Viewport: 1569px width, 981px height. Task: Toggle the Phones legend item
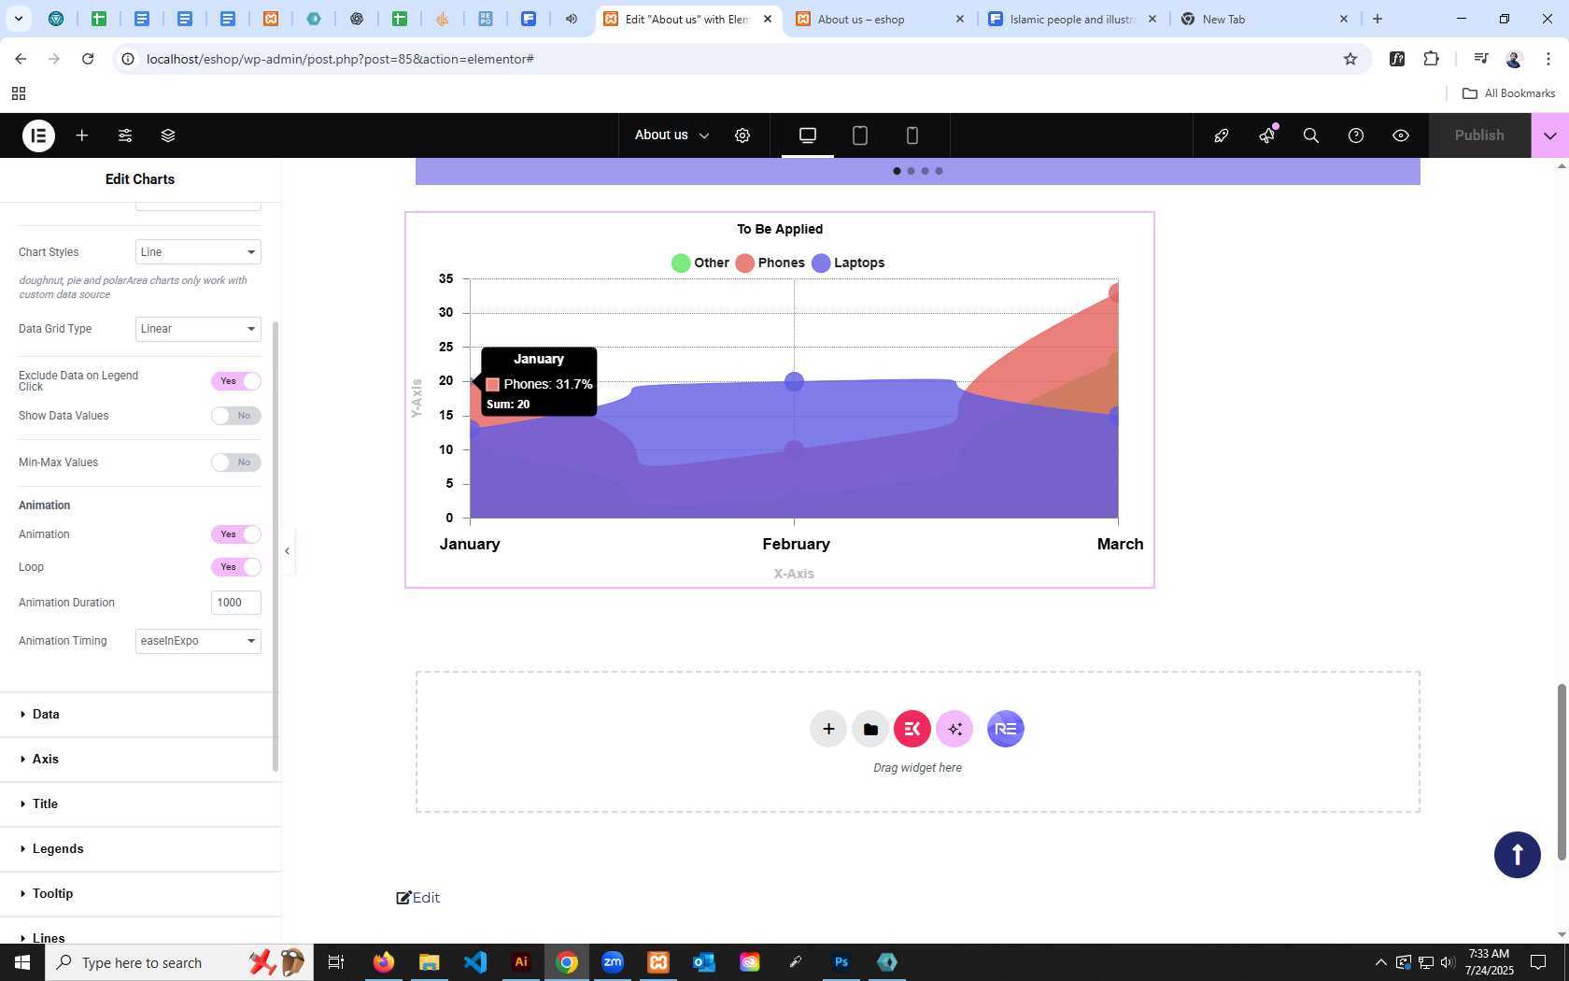[x=770, y=263]
